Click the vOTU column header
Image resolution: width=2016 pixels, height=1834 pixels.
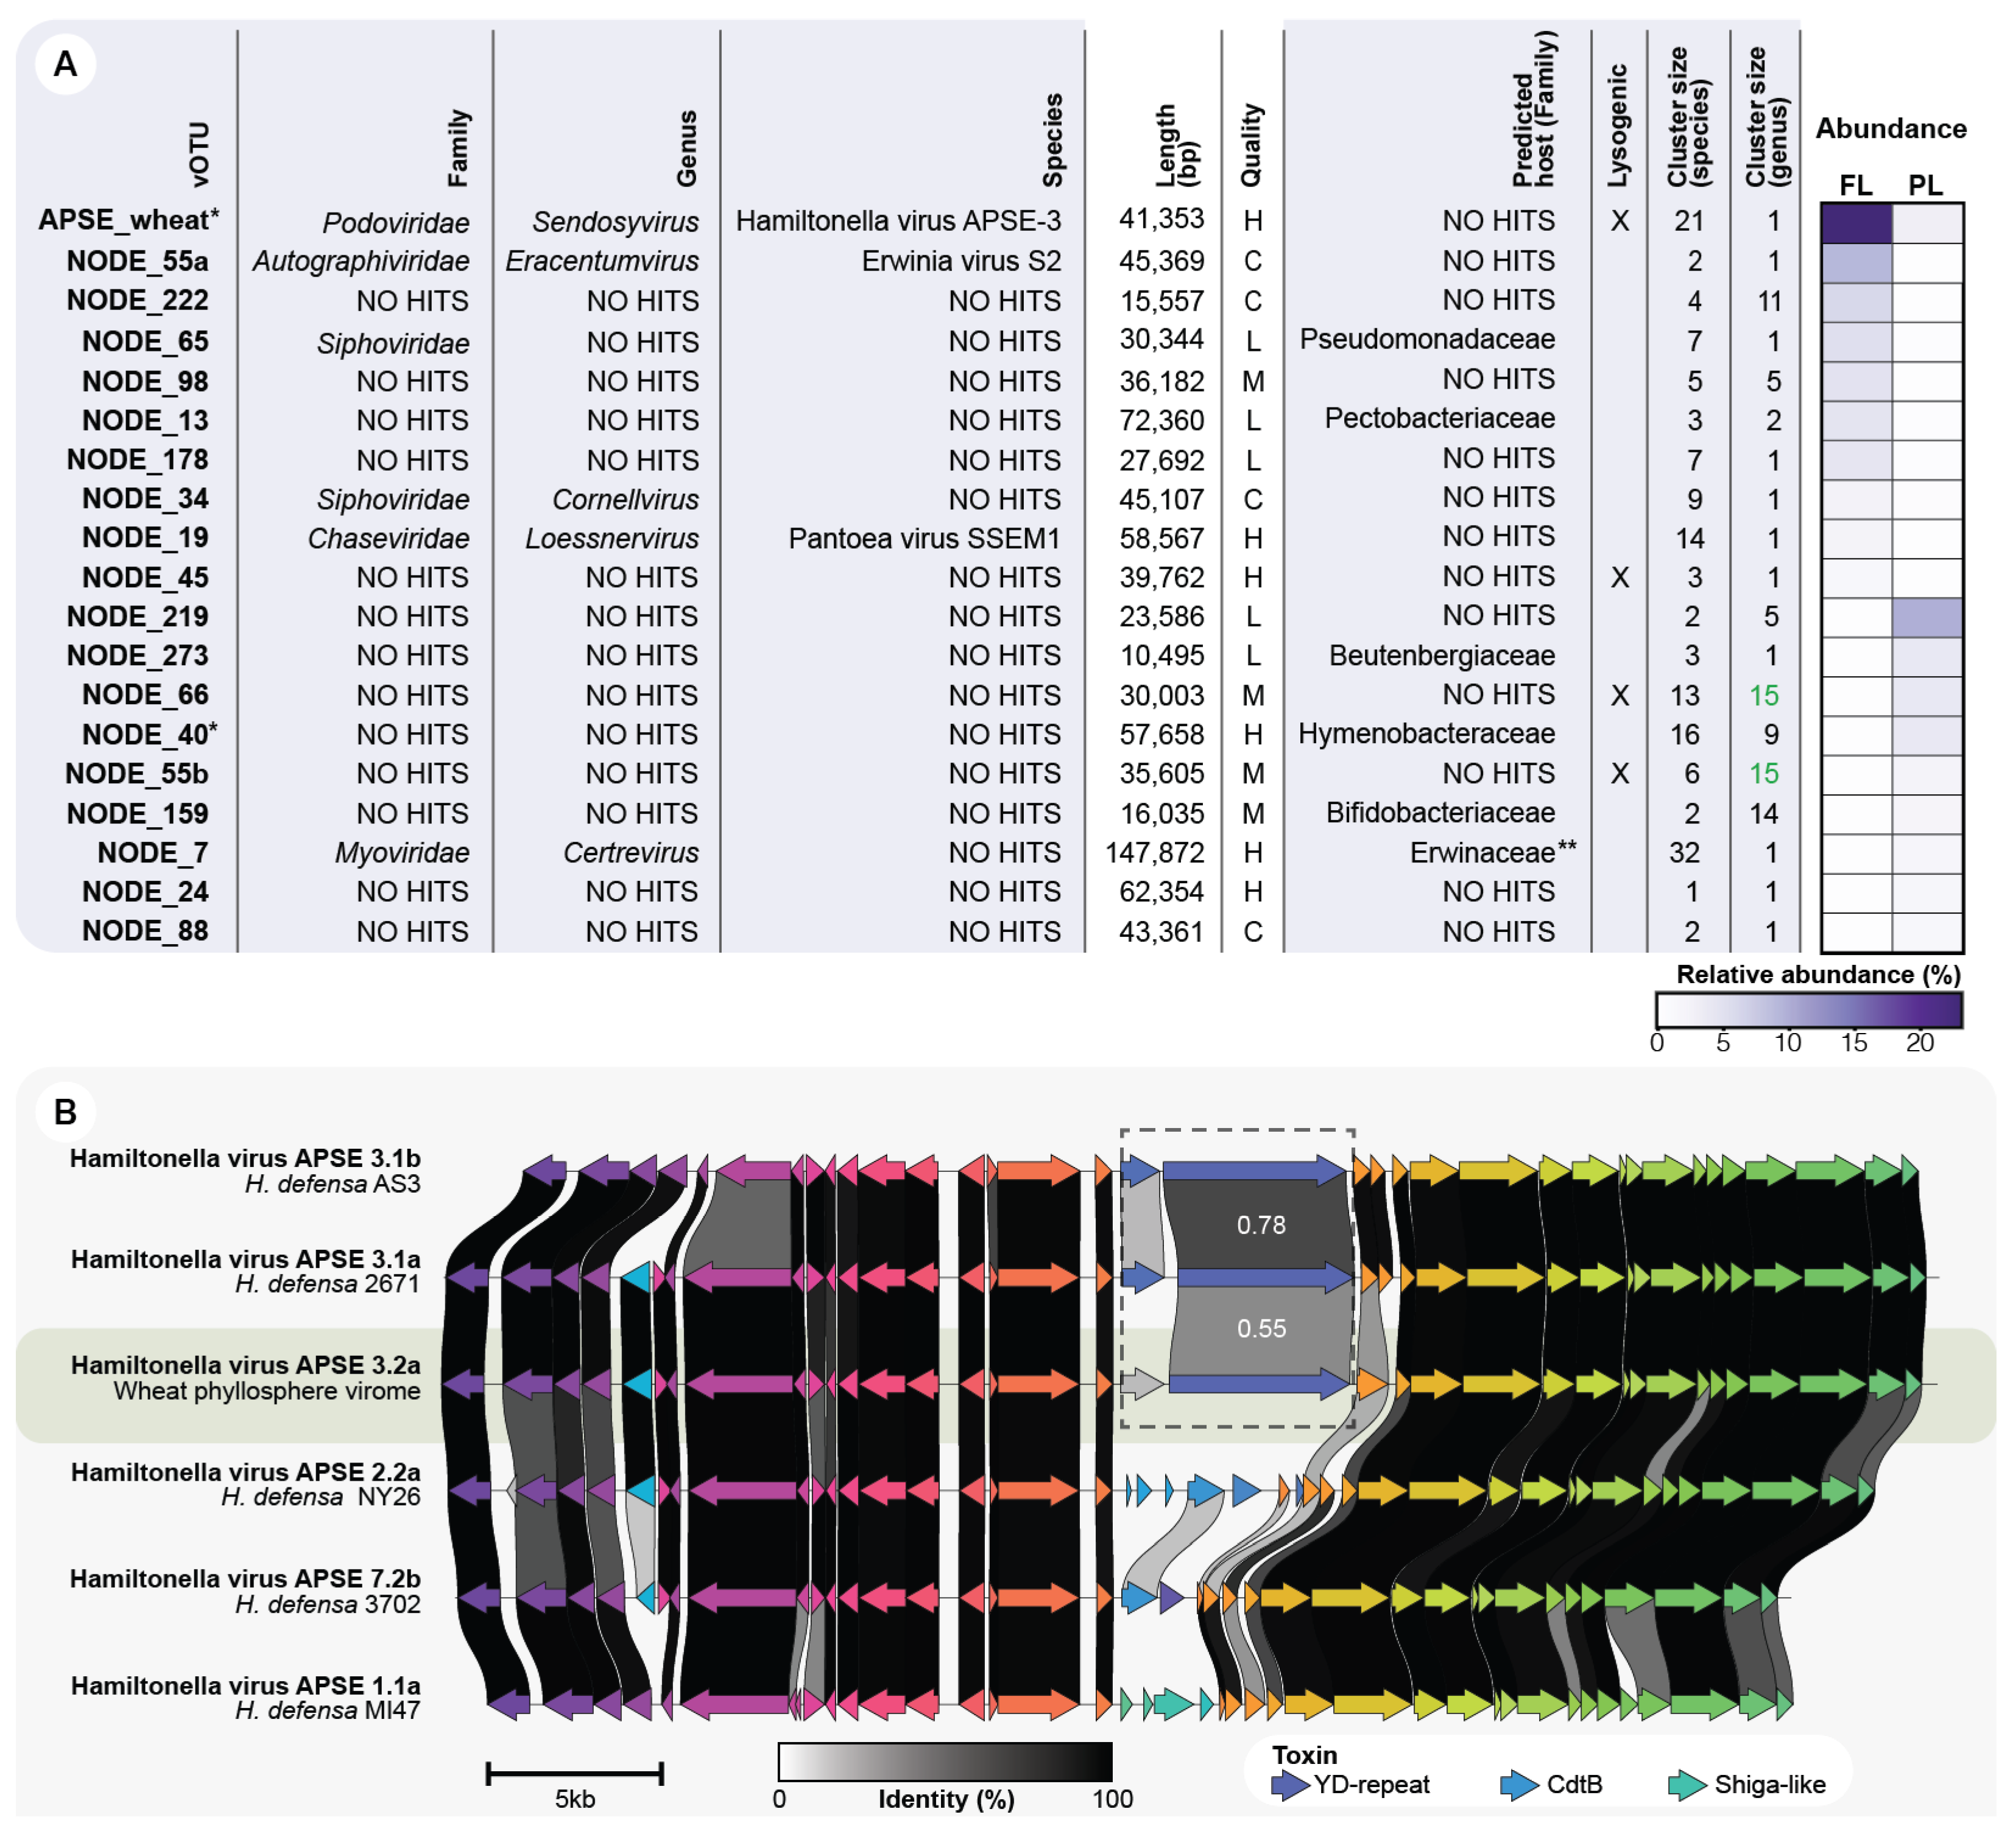(x=200, y=154)
